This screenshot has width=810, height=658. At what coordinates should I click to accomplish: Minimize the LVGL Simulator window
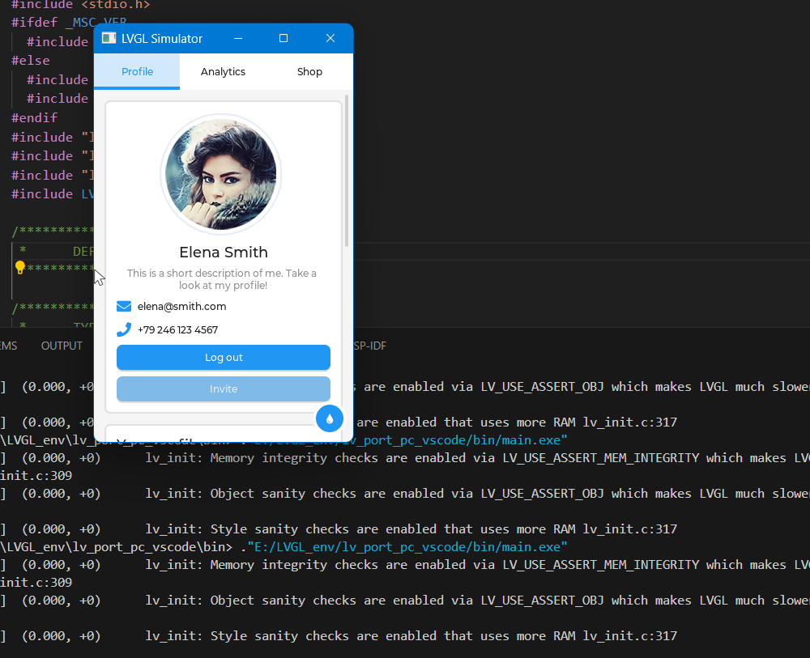[x=238, y=38]
